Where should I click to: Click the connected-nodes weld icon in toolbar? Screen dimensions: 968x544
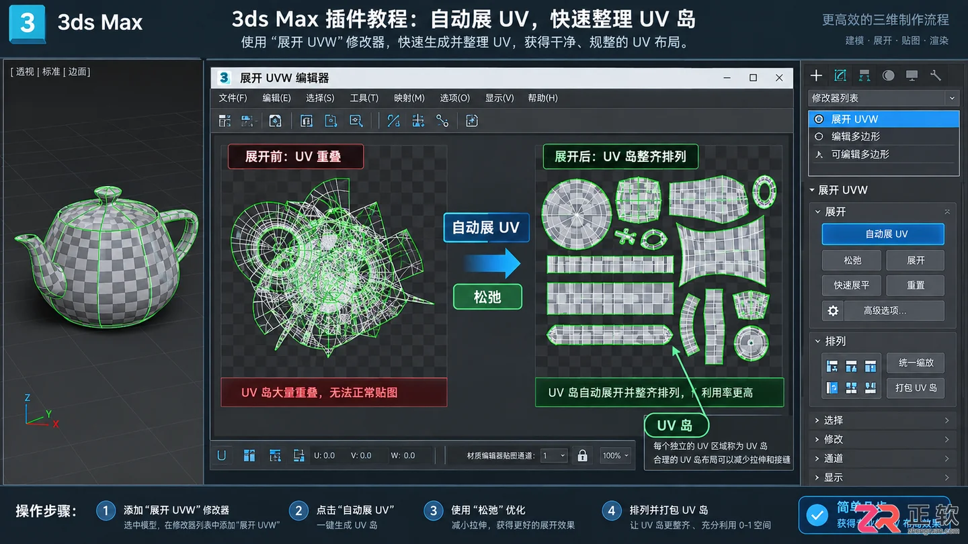[x=442, y=121]
